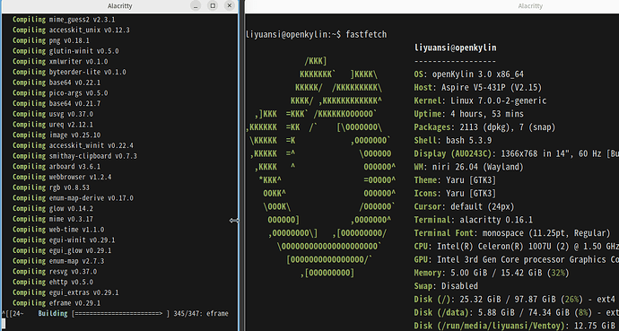Screen dimensions: 619x331
Task: Click the 'fastfetch' command in the prompt
Action: point(366,35)
